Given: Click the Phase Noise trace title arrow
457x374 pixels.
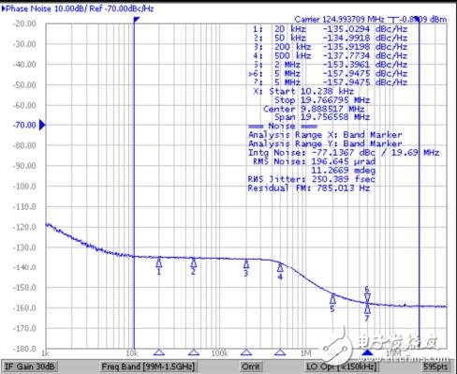Looking at the screenshot, I should 4,8.
